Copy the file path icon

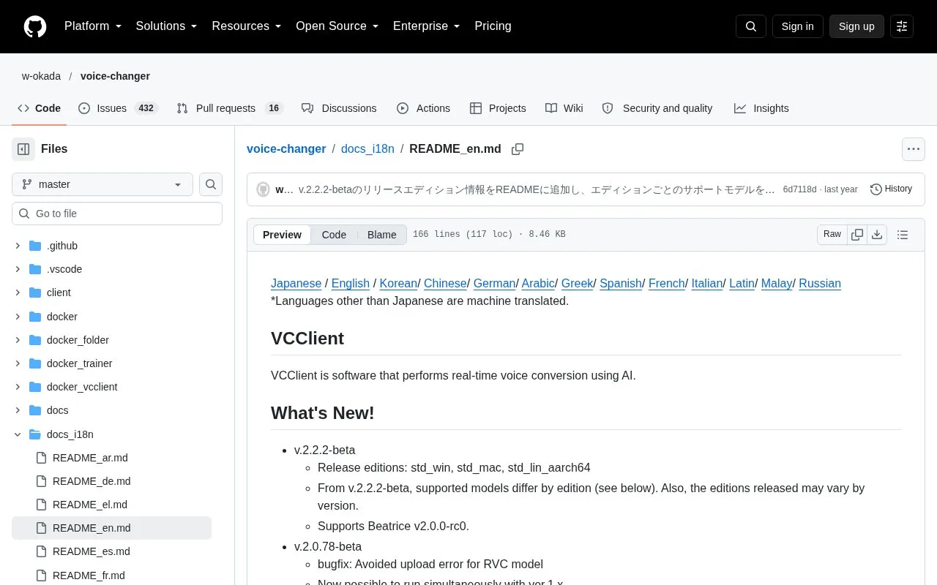click(518, 149)
